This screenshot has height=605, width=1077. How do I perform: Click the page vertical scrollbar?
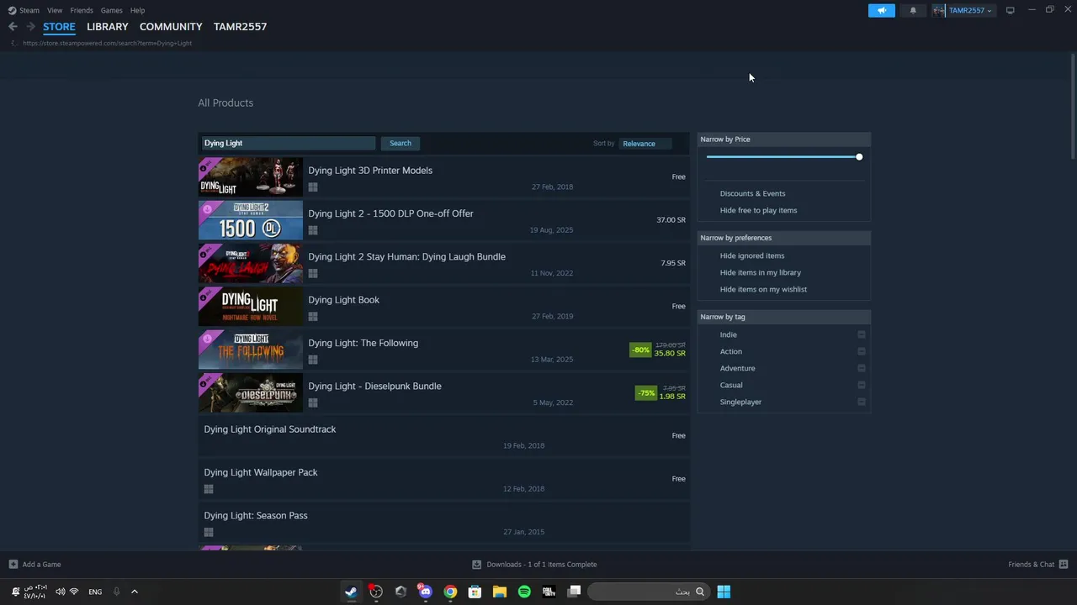click(x=1073, y=105)
